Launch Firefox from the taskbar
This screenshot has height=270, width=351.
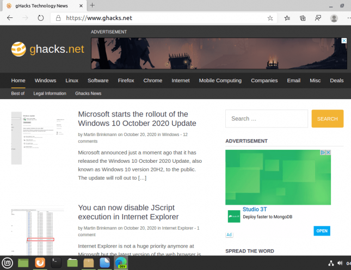pos(40,262)
